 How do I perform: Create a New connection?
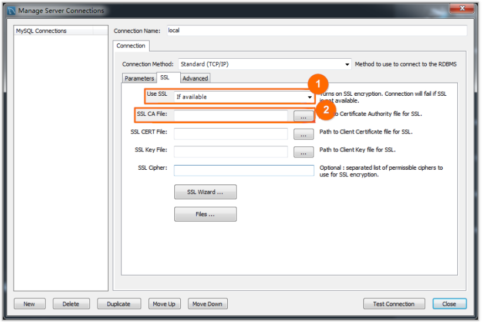click(x=29, y=304)
